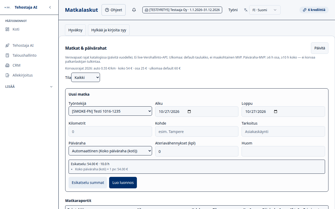Image resolution: width=335 pixels, height=209 pixels.
Task: Collapse the sidebar with the chevron arrow
Action: [50, 7]
